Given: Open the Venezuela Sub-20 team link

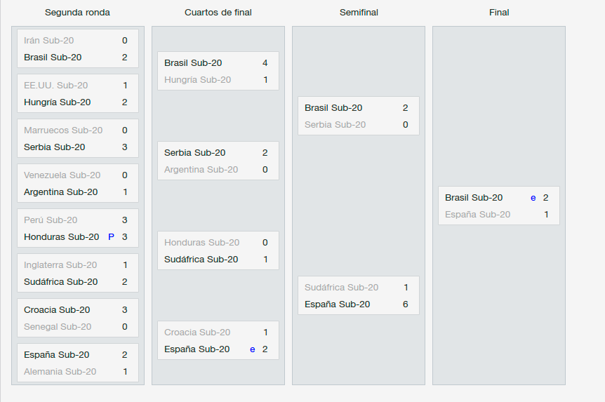Looking at the screenshot, I should click(x=62, y=175).
